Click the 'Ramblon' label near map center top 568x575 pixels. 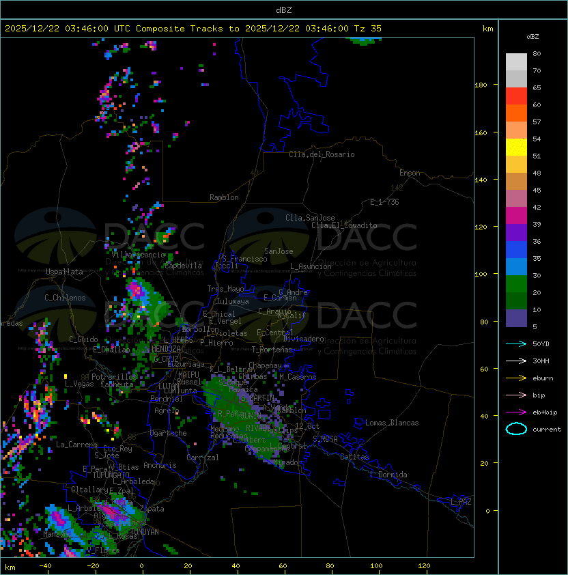click(x=224, y=197)
